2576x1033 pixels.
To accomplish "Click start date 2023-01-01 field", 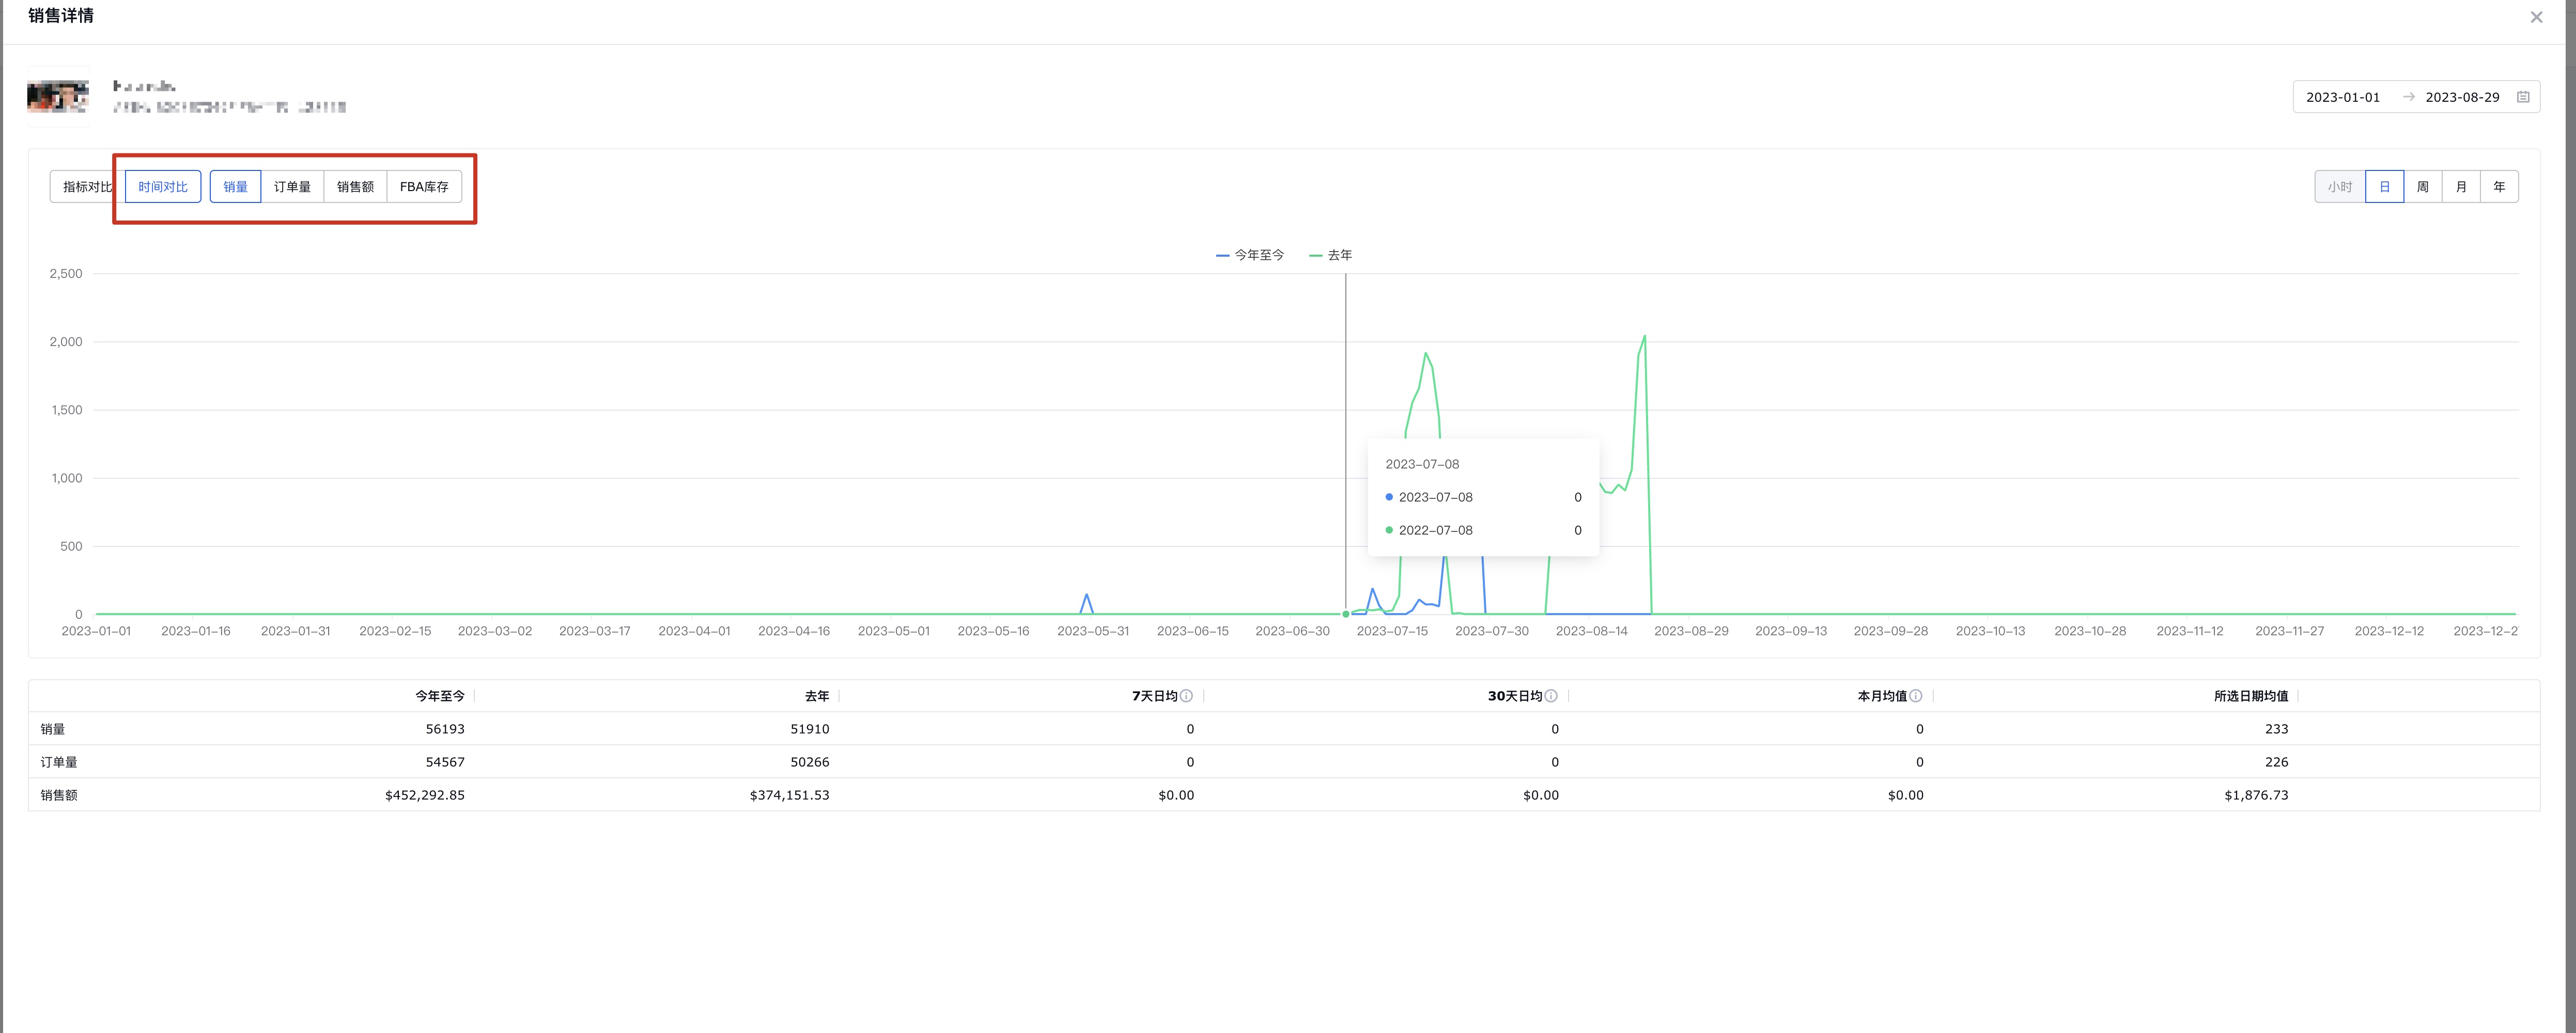I will click(x=2343, y=97).
